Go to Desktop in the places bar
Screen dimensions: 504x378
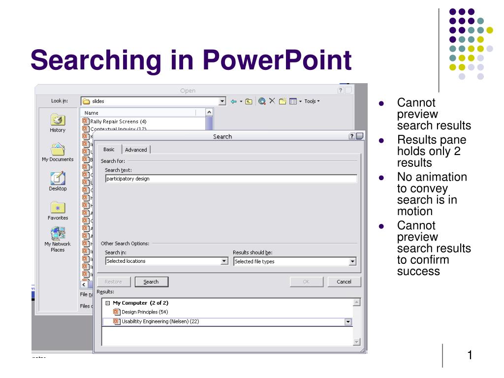[x=58, y=182]
